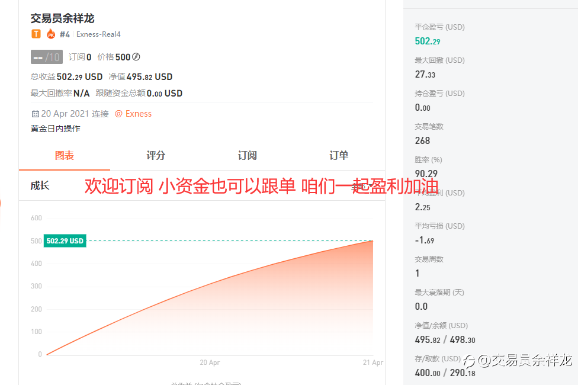Click the 21 Apr date on the chart axis
This screenshot has height=385, width=578.
click(x=373, y=362)
